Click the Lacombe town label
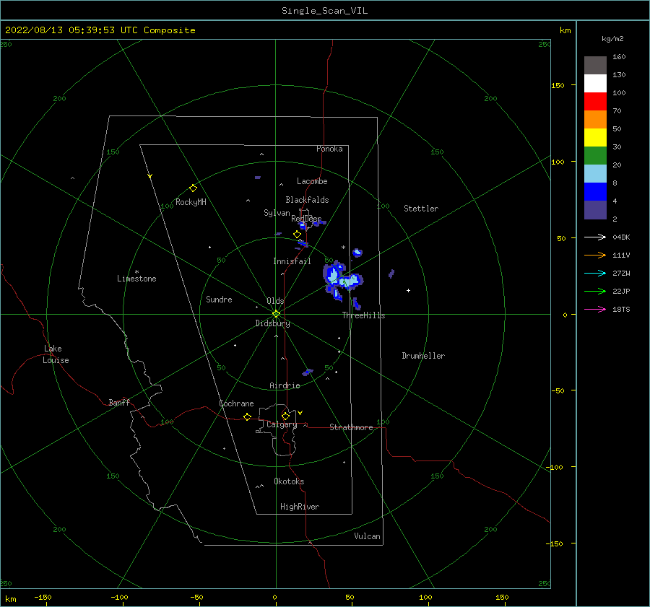 [312, 181]
